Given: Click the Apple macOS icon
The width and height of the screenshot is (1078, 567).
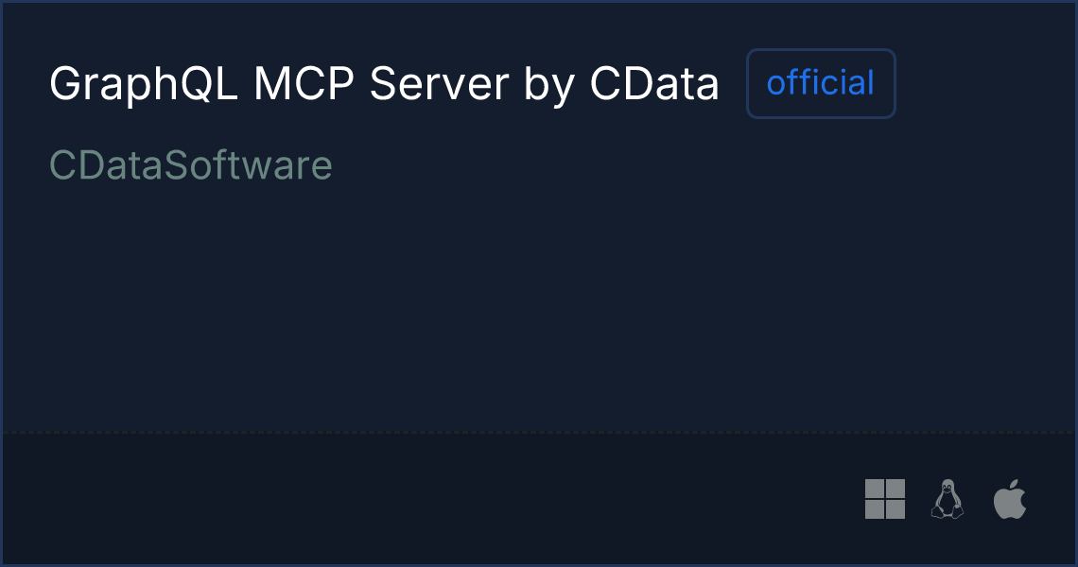Looking at the screenshot, I should coord(1010,499).
